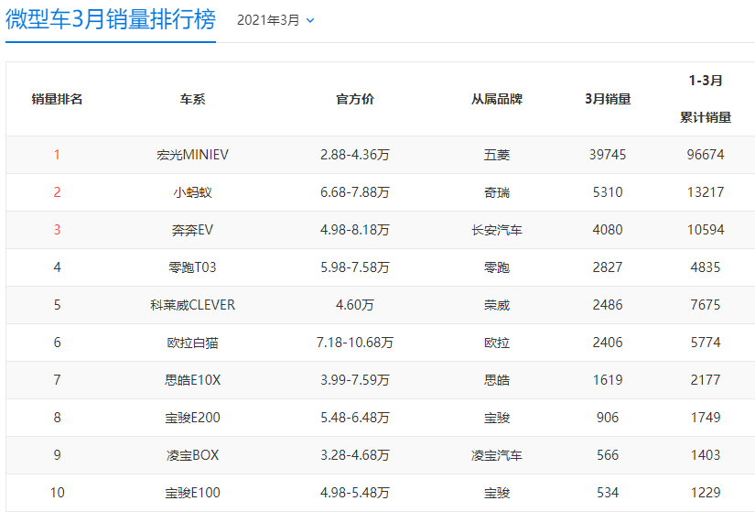Image resolution: width=755 pixels, height=512 pixels.
Task: Open the 宏光MINIEV car series
Action: tap(192, 155)
